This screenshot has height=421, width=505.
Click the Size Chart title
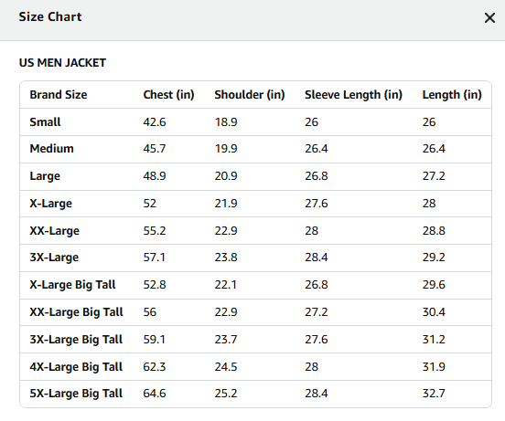[50, 16]
